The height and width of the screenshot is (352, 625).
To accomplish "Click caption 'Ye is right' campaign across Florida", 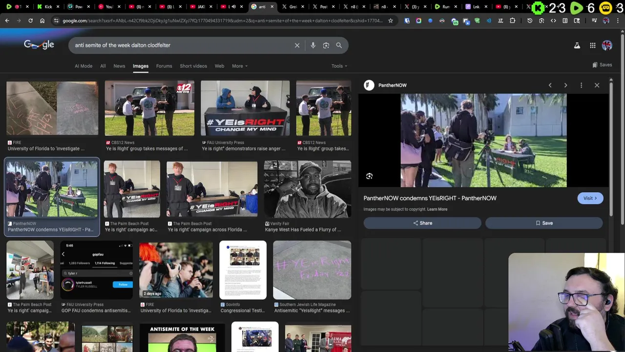I will [208, 229].
